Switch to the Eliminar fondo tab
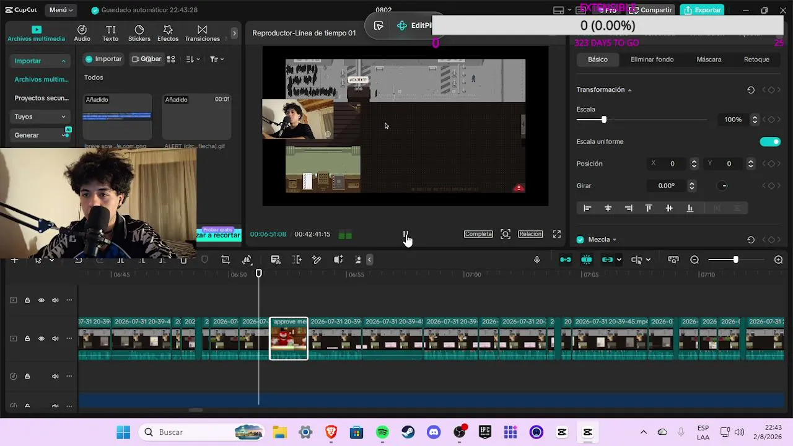The width and height of the screenshot is (793, 446). [652, 59]
